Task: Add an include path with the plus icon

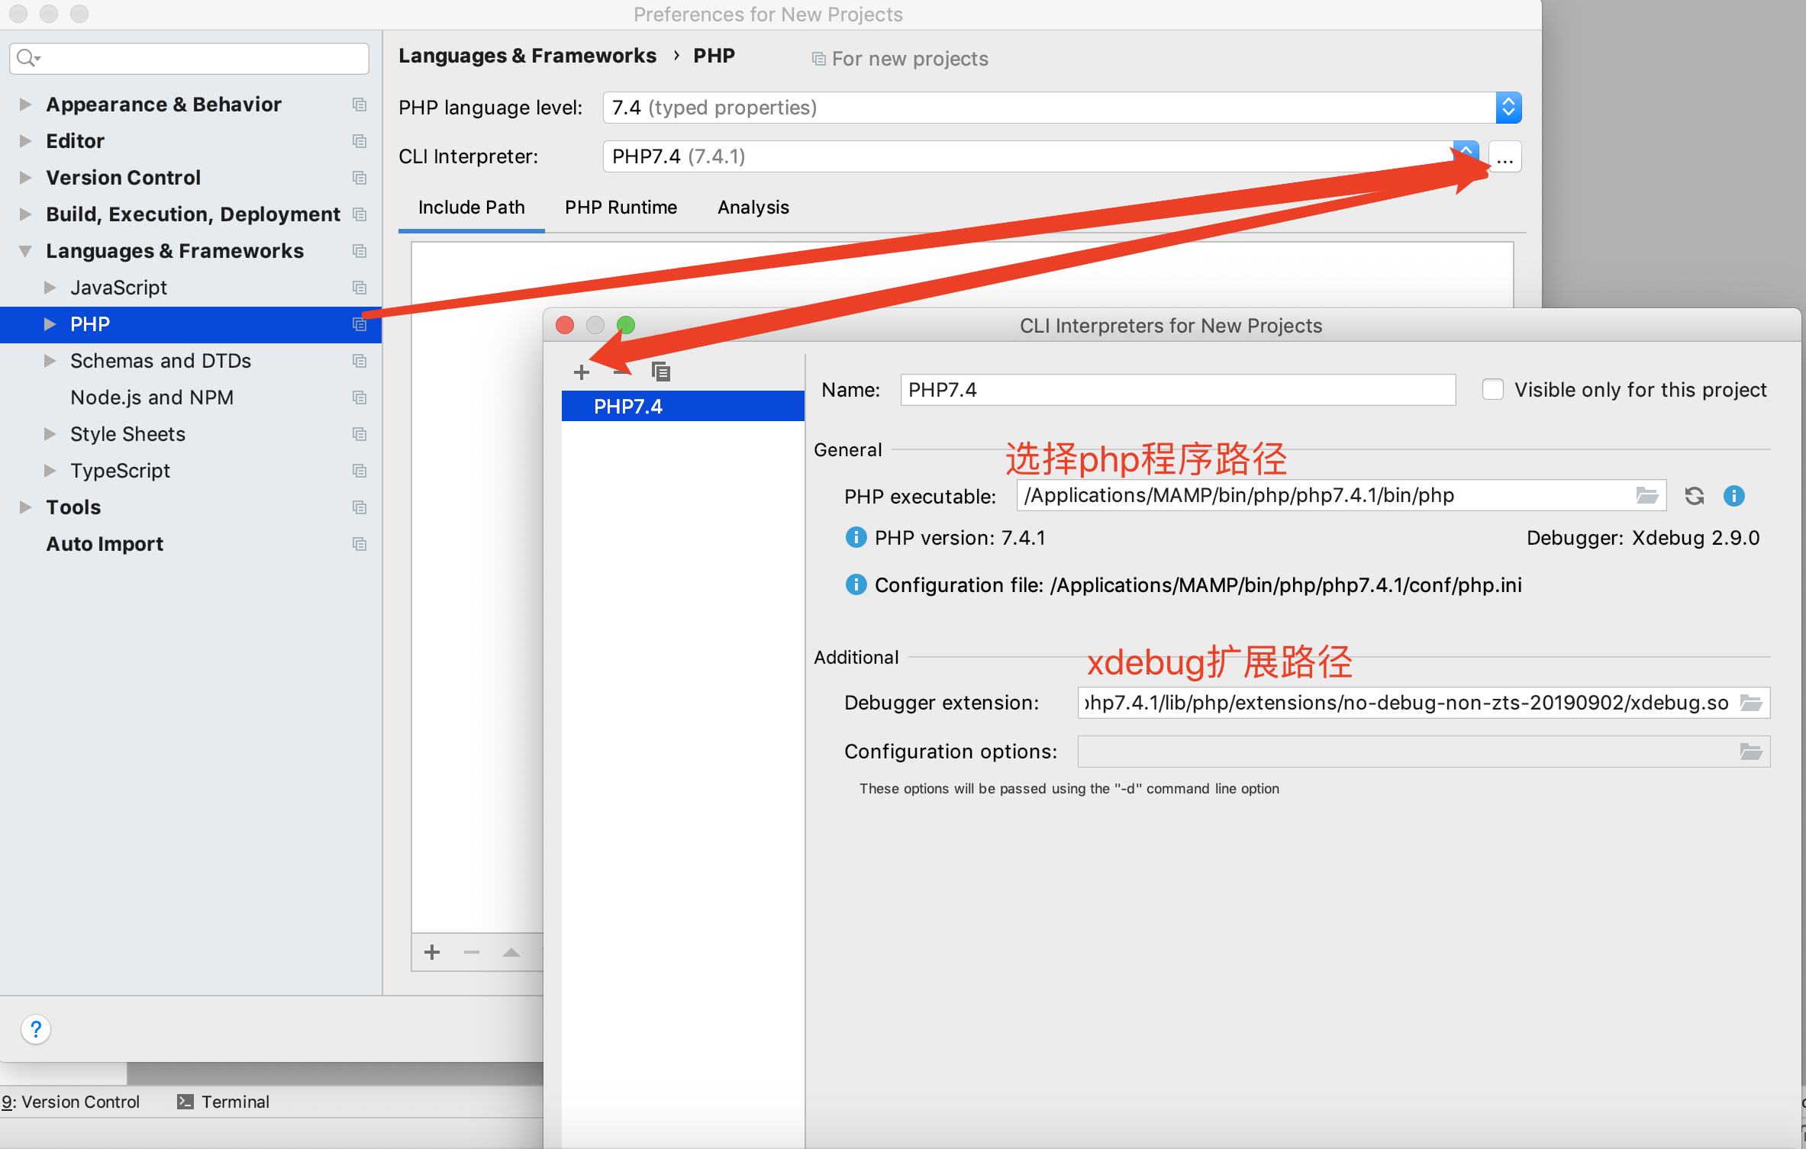Action: tap(432, 952)
